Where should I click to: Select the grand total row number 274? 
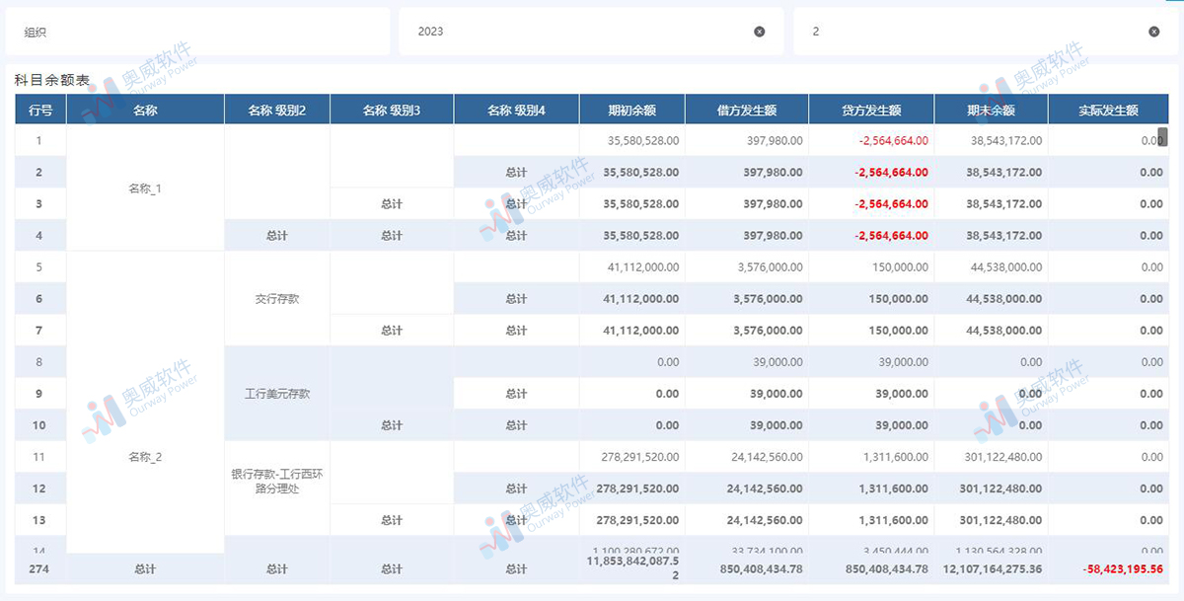pos(39,569)
